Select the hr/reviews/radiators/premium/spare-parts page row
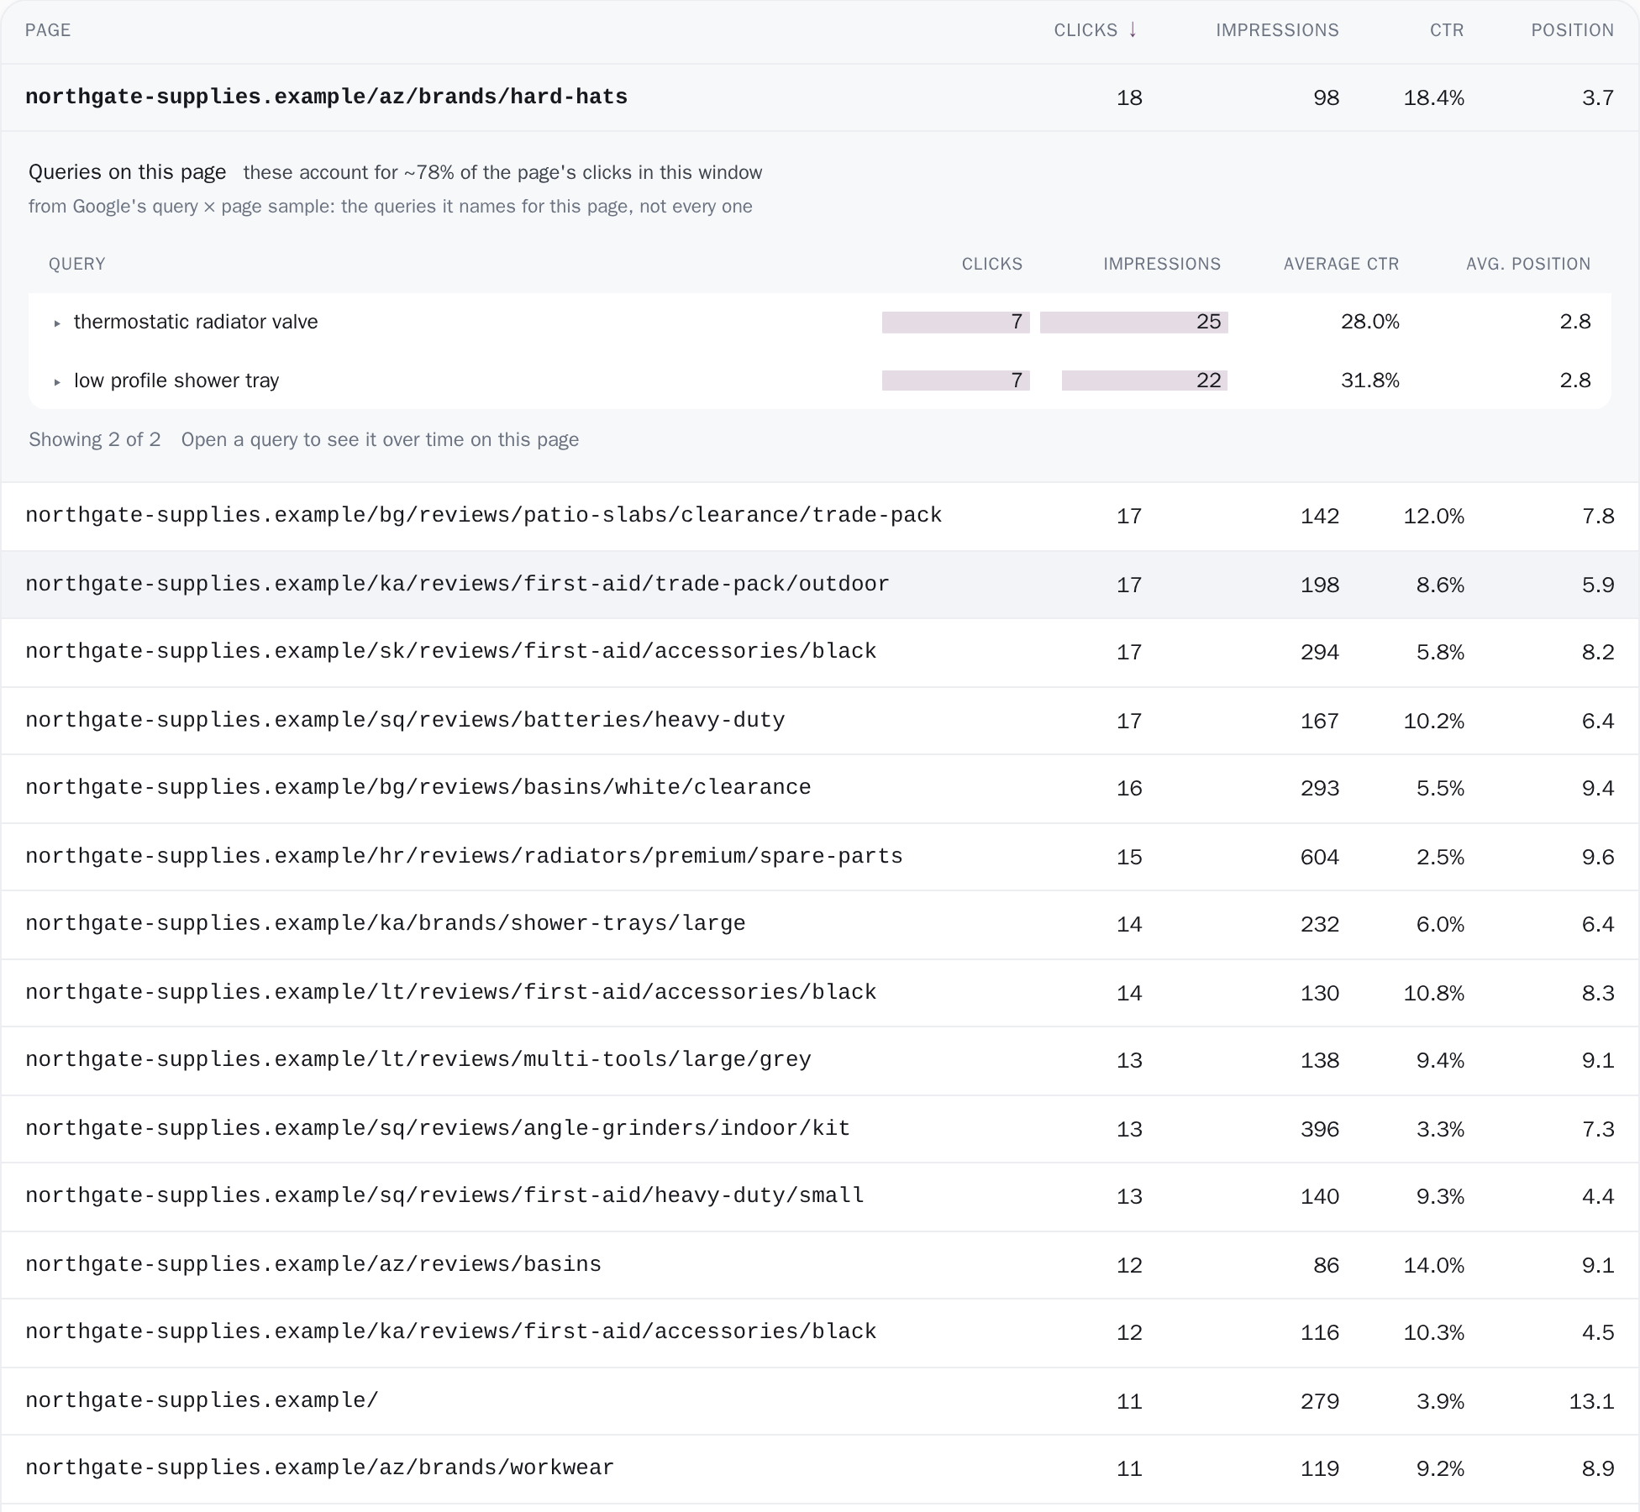The height and width of the screenshot is (1512, 1640). point(820,857)
